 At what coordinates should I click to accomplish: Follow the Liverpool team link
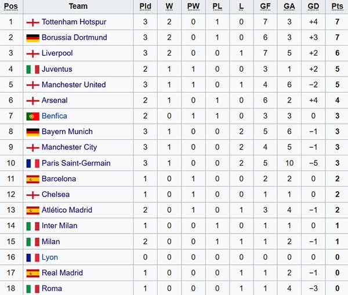pyautogui.click(x=57, y=54)
